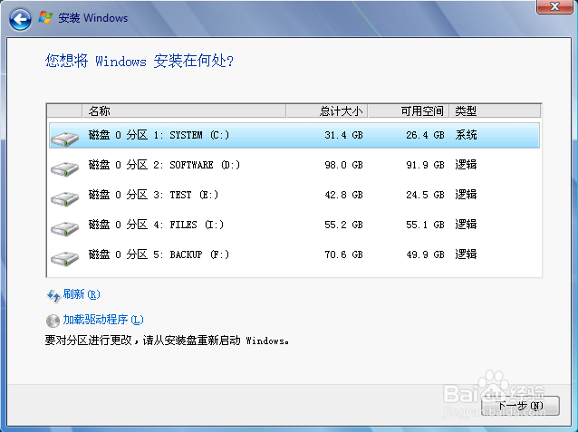Select 磁盘 0 分区 3: TEST (E:)
Image resolution: width=578 pixels, height=432 pixels.
pos(294,195)
